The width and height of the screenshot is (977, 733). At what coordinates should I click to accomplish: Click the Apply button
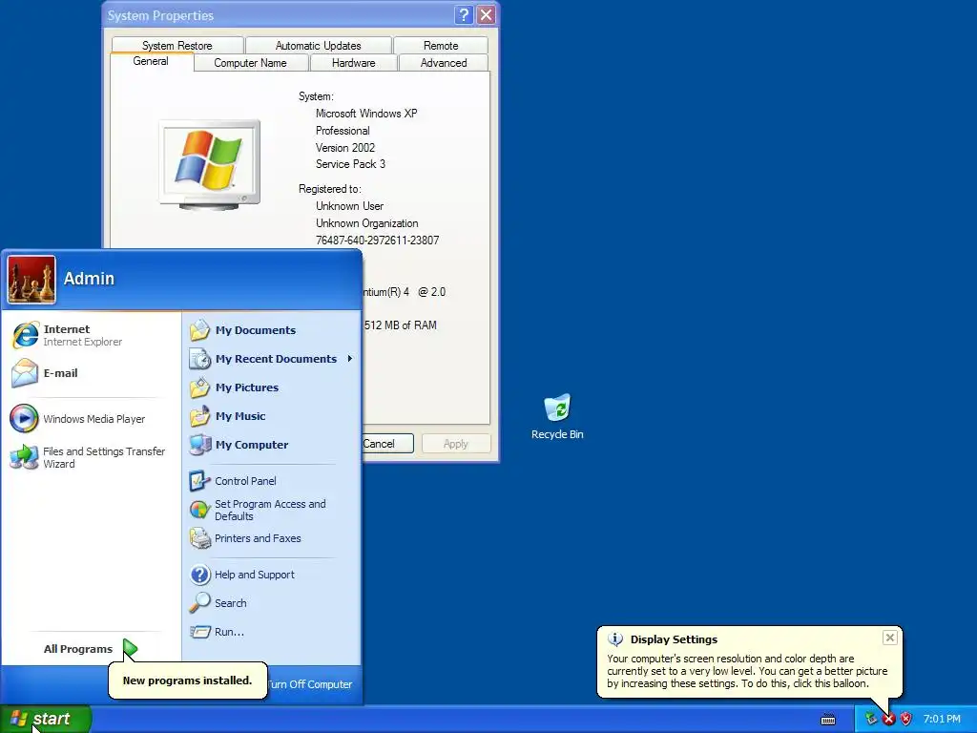click(456, 444)
